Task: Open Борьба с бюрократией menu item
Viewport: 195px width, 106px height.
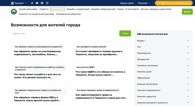Action: tap(103, 9)
